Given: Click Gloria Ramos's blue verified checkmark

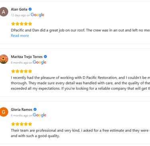Looking at the screenshot, I should [x=35, y=109].
